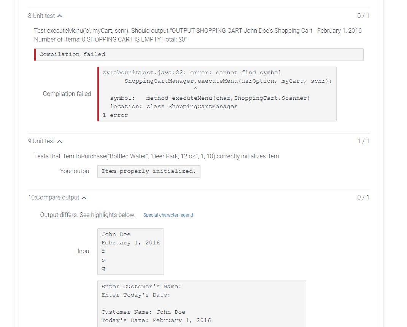Click the Compilation failed banner
The height and width of the screenshot is (327, 407).
pos(198,54)
